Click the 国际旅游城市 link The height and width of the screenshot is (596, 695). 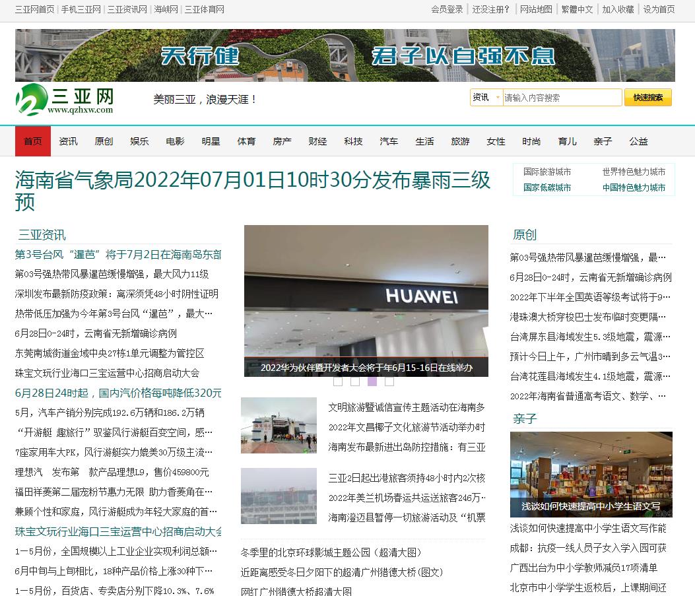[547, 172]
